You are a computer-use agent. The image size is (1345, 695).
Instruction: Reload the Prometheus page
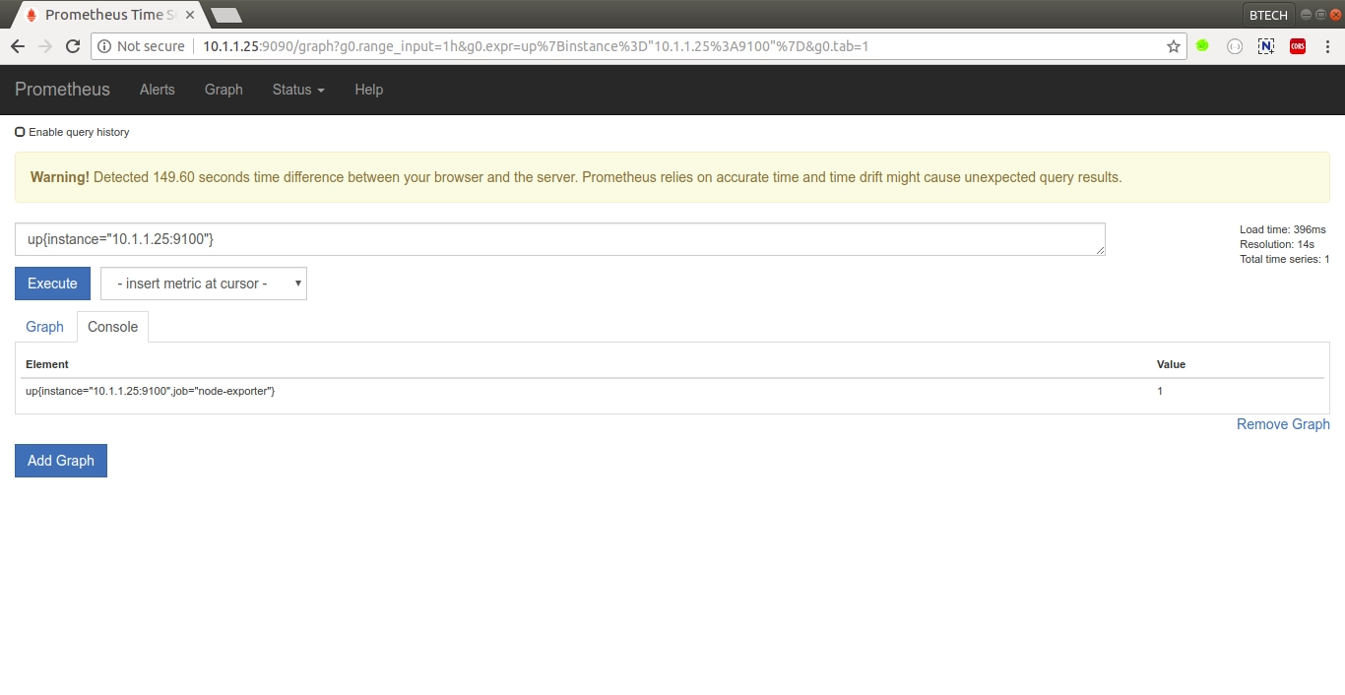click(x=73, y=46)
